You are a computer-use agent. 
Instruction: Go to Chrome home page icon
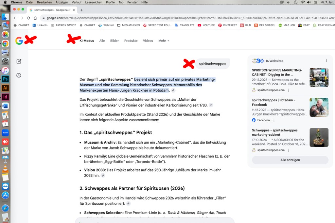point(35,18)
